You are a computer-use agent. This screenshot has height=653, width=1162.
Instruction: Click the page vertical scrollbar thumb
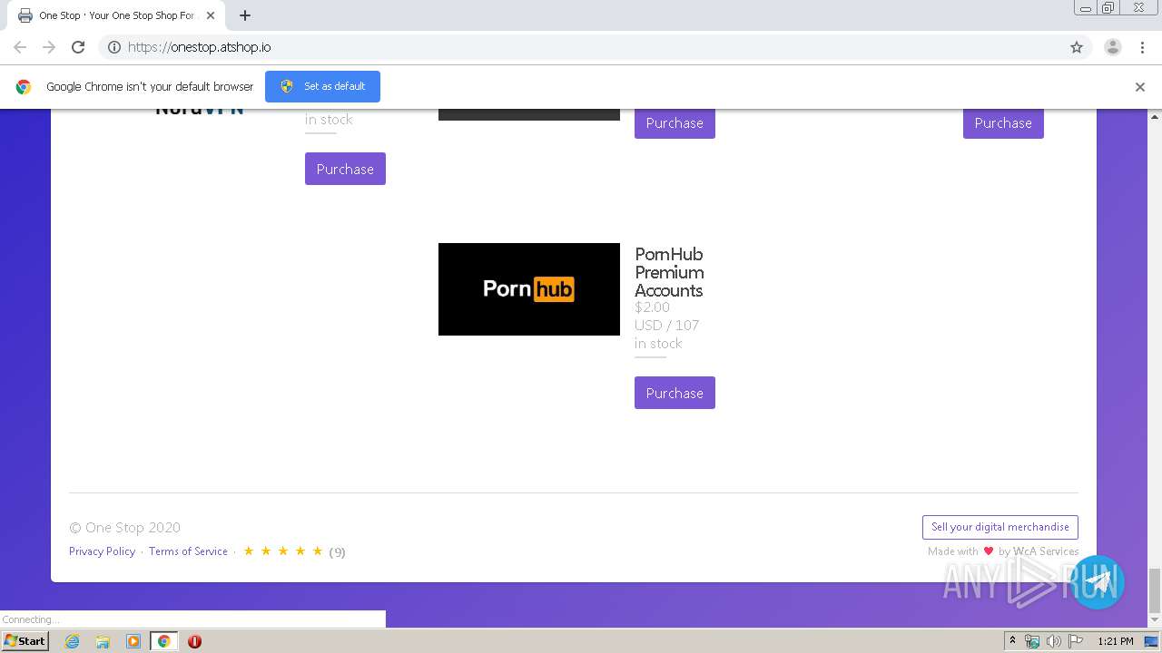pos(1155,590)
